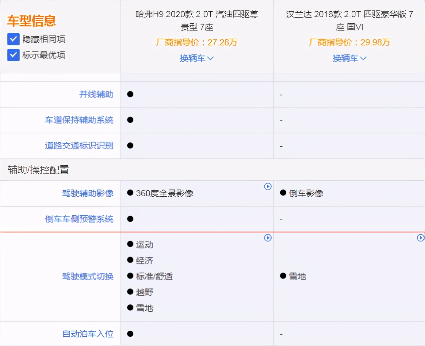Select the 车型信息 heading
This screenshot has height=346, width=425.
coord(32,21)
